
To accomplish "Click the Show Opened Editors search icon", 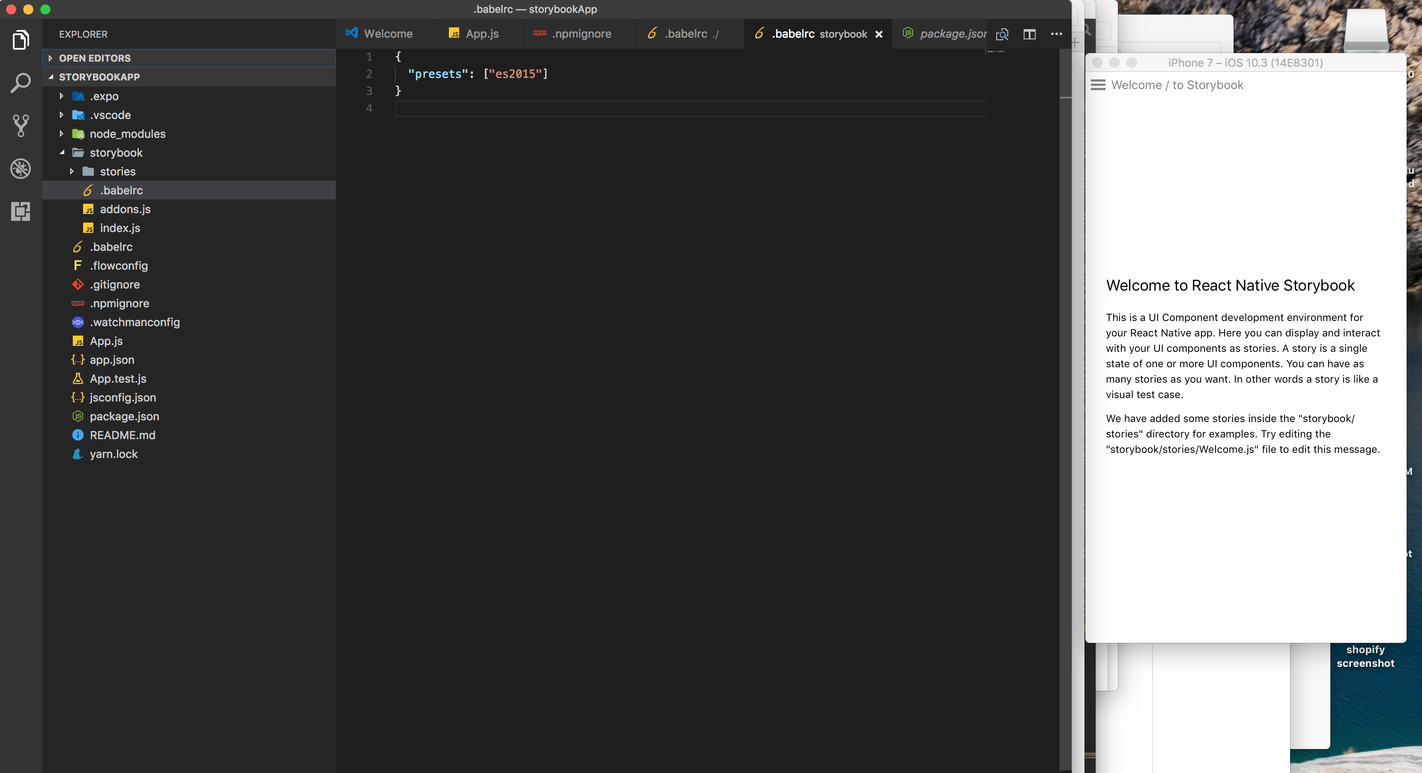I will [x=1002, y=34].
